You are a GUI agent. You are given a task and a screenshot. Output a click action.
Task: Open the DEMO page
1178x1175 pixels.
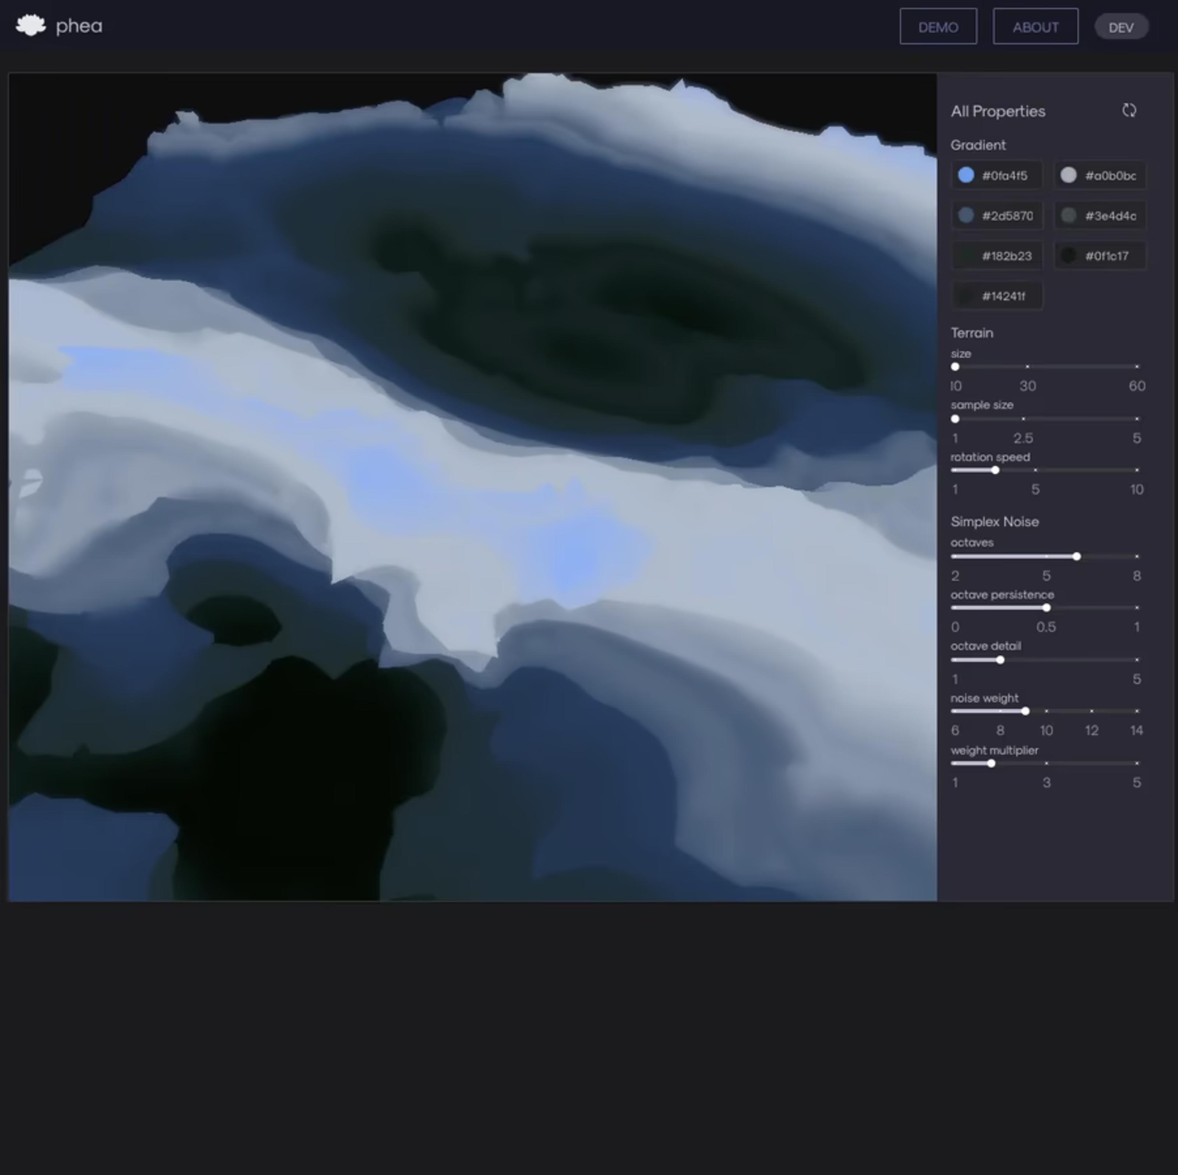tap(938, 27)
